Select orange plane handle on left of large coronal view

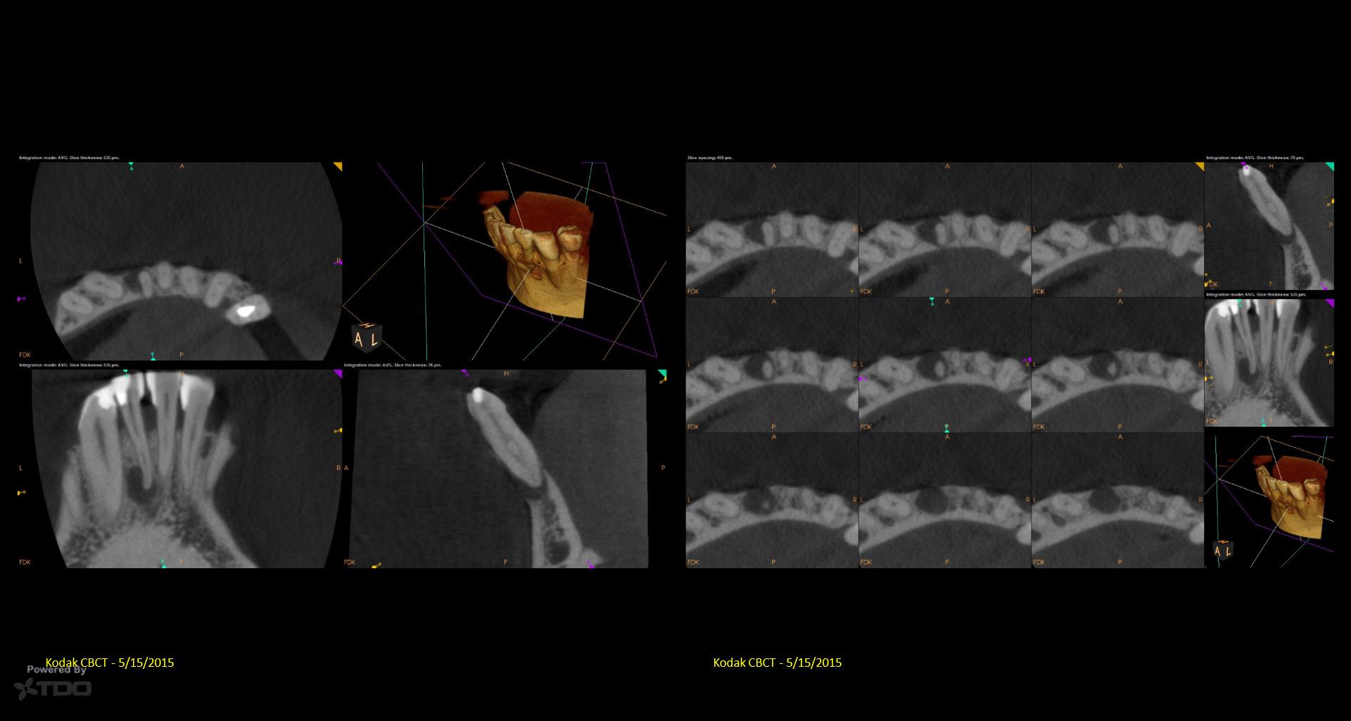coord(21,493)
